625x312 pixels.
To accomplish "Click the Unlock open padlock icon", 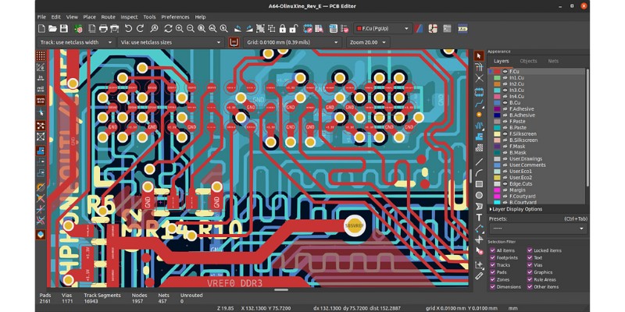I will 294,29.
